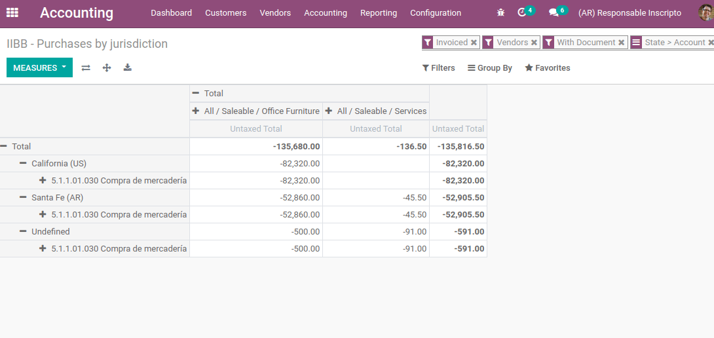
Task: Click the user avatar picture
Action: point(706,12)
